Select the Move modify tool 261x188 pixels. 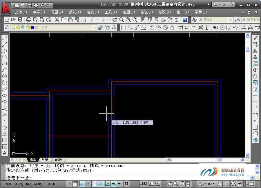tap(255, 70)
